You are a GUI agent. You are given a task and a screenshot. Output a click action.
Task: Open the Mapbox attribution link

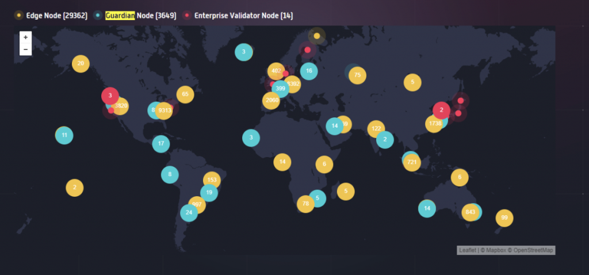point(495,250)
